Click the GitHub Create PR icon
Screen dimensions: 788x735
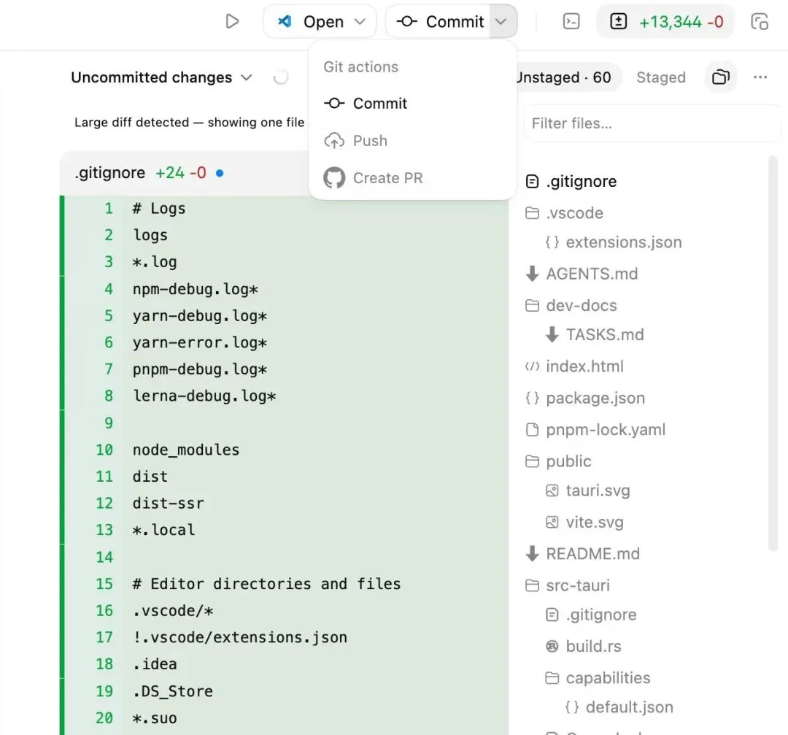[x=334, y=178]
